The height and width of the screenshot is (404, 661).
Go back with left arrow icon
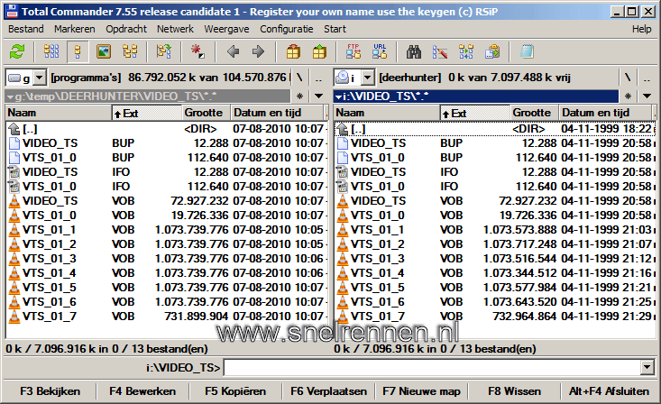tap(233, 52)
